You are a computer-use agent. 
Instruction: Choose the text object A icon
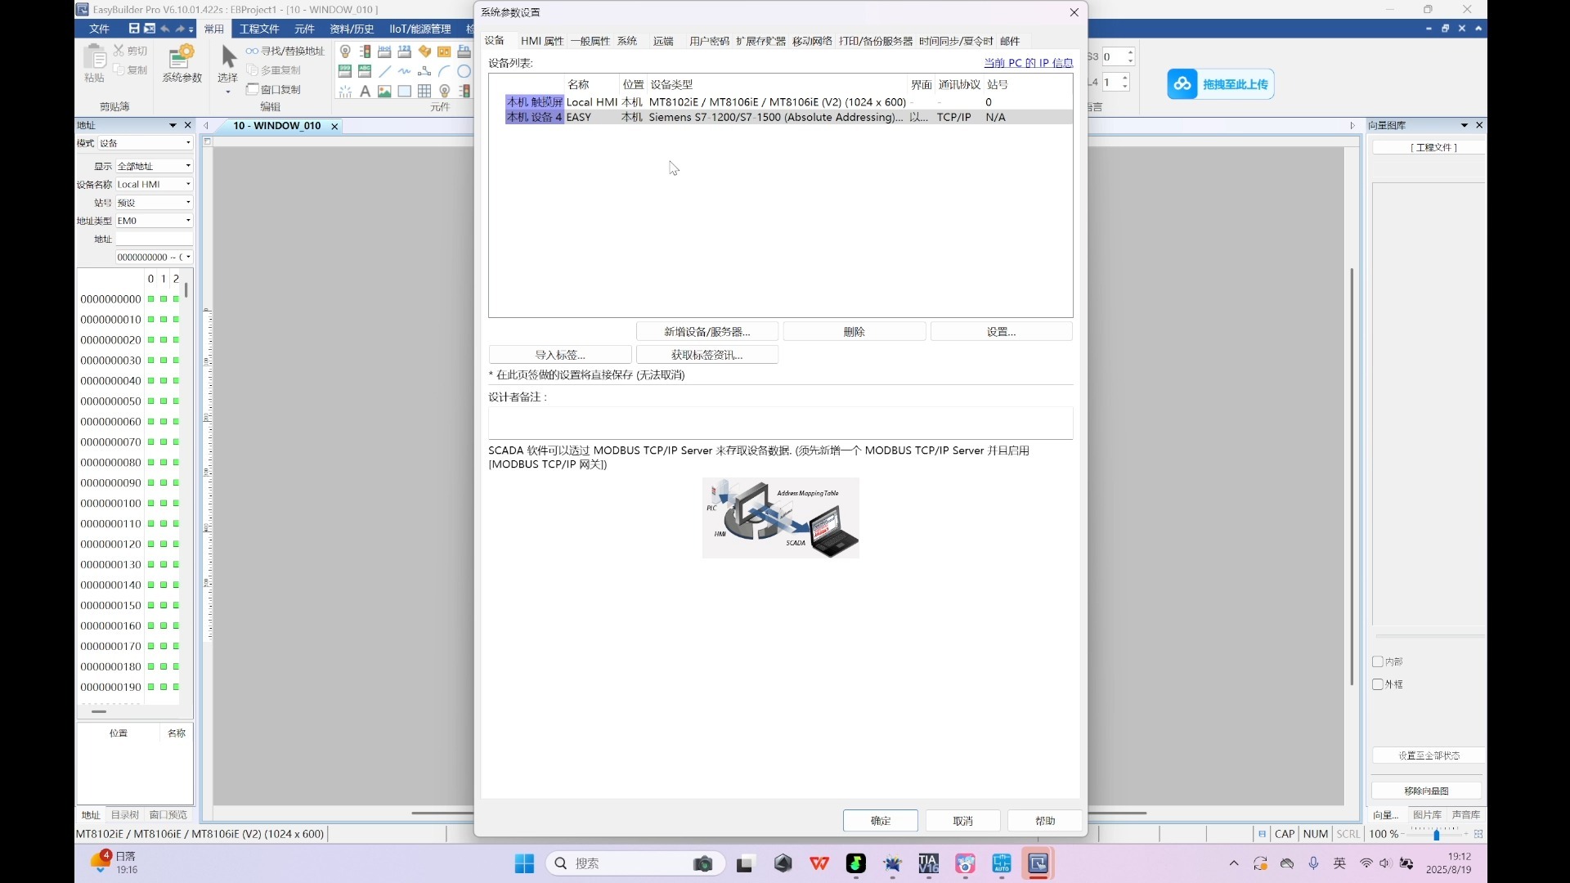(x=365, y=91)
